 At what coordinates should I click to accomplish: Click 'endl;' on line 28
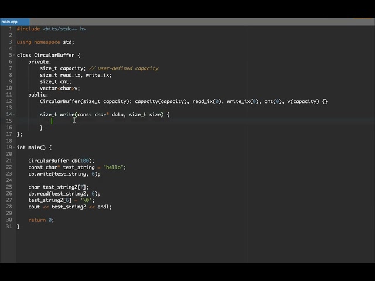tap(104, 207)
